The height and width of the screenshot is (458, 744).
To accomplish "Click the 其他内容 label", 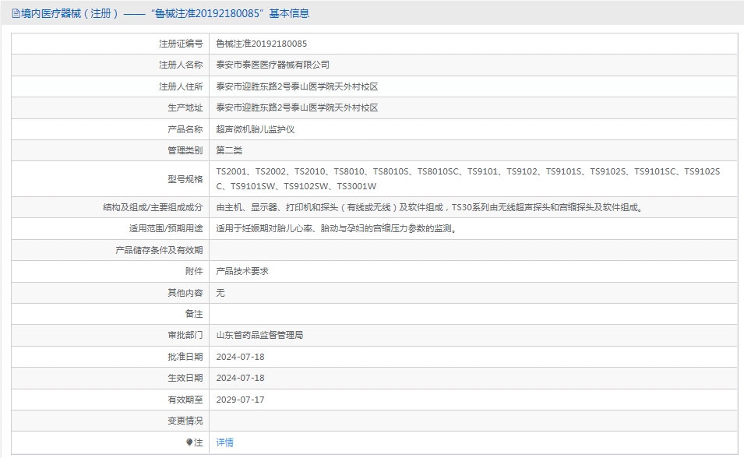I will (185, 293).
